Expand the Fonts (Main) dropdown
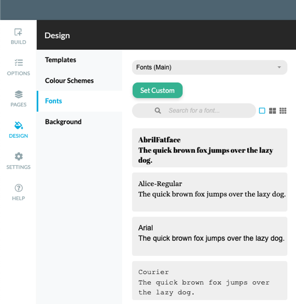Screen dimensions: 296x304 point(210,67)
